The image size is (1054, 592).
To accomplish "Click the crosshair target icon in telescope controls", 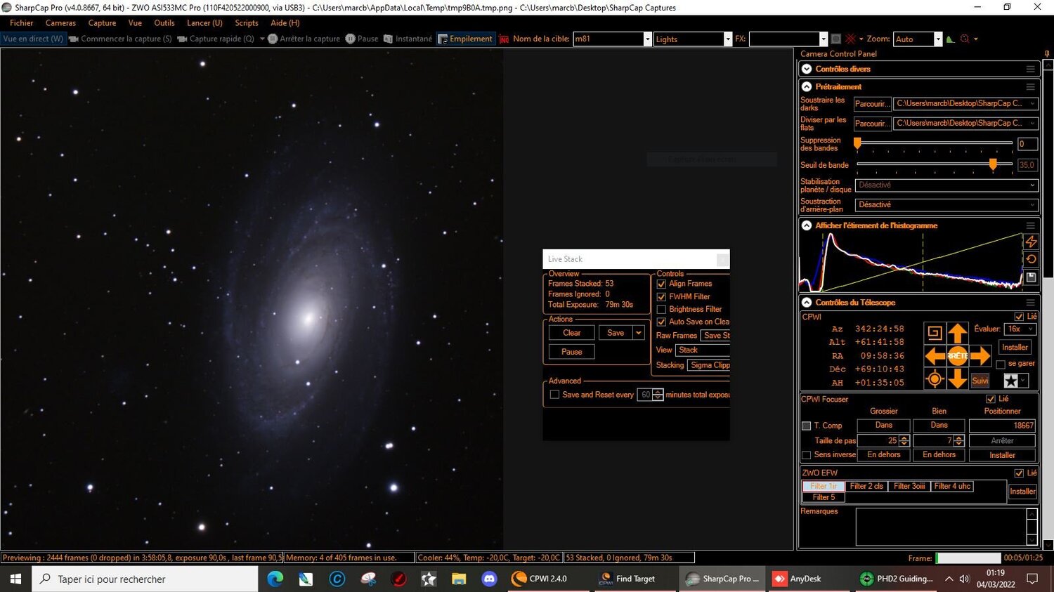I will (935, 379).
